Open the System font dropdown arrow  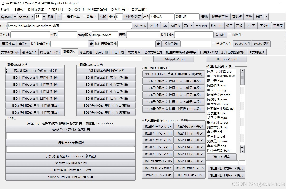[15, 17]
